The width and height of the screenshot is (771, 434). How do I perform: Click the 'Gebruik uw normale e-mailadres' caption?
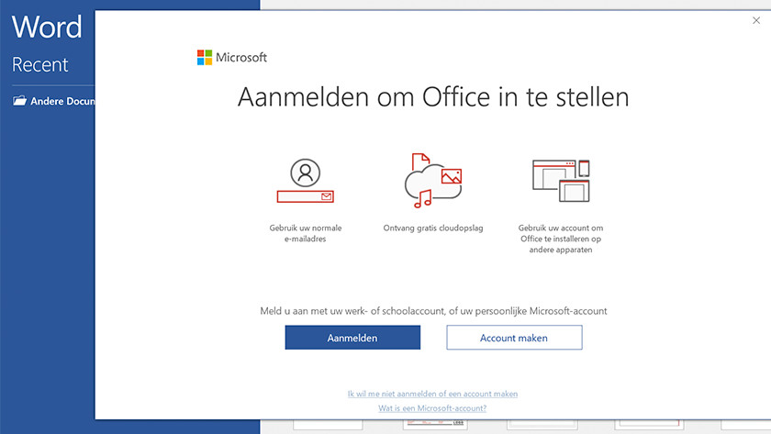click(305, 233)
